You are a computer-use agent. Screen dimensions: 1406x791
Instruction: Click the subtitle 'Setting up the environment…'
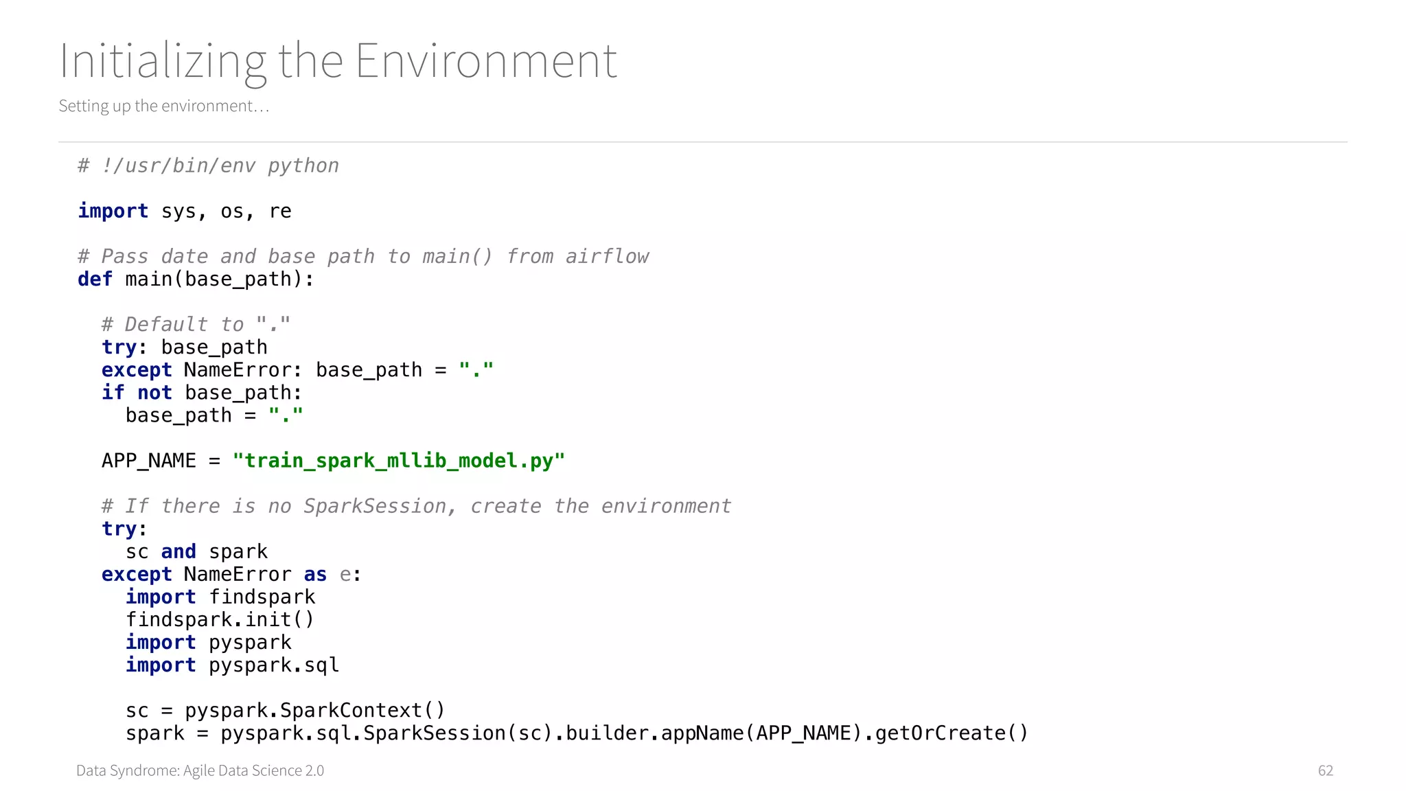[x=164, y=106]
